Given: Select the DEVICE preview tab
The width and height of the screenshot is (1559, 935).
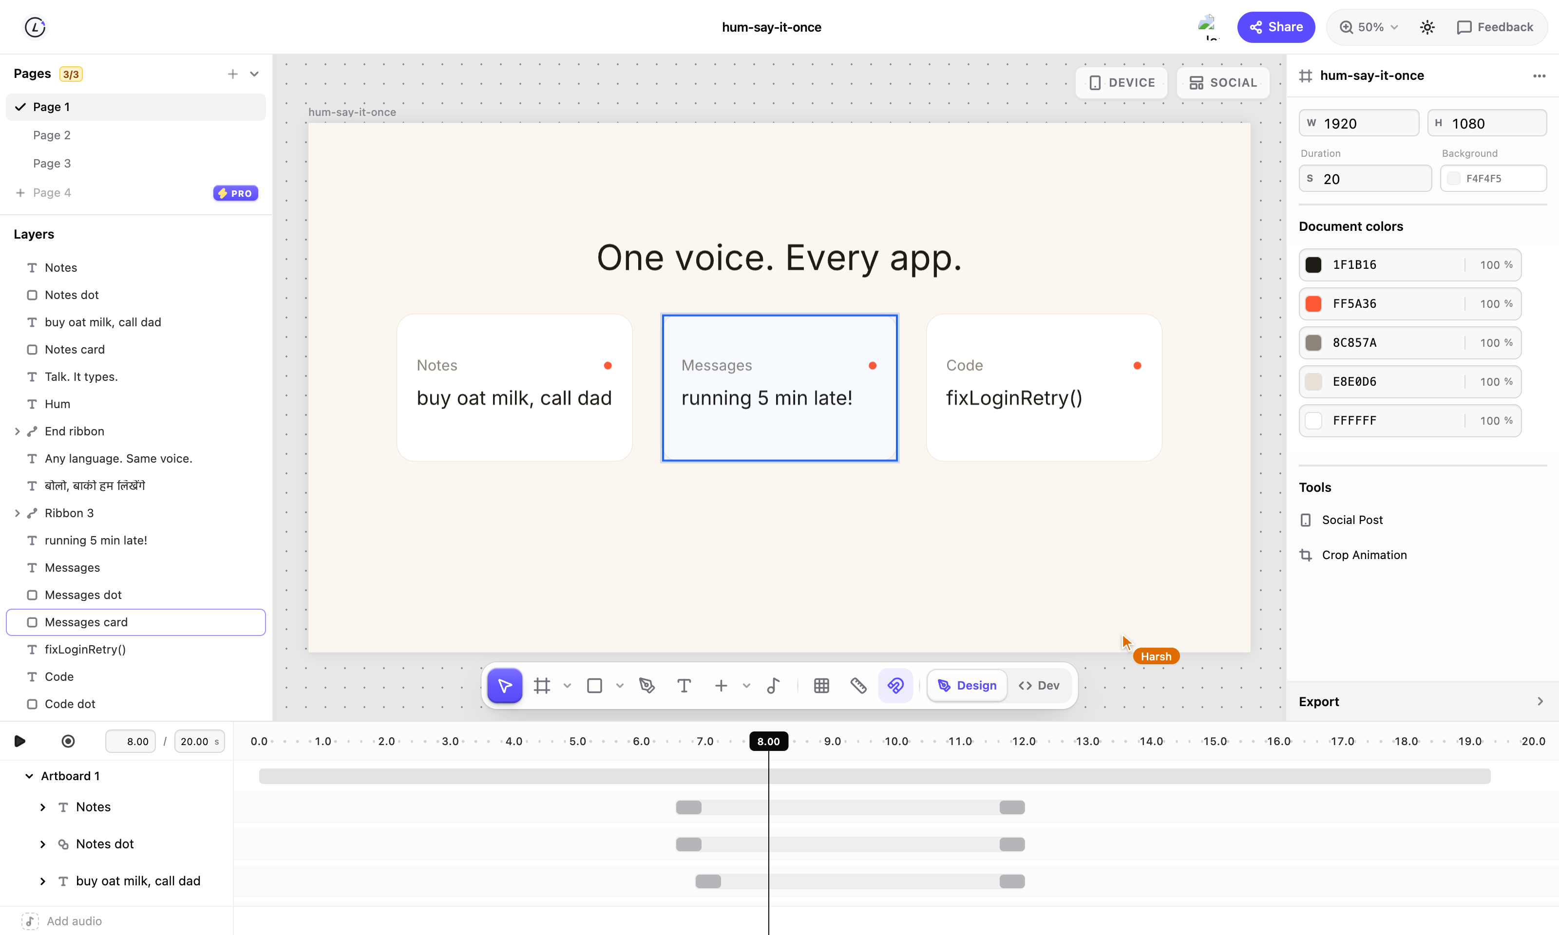Looking at the screenshot, I should click(x=1122, y=82).
